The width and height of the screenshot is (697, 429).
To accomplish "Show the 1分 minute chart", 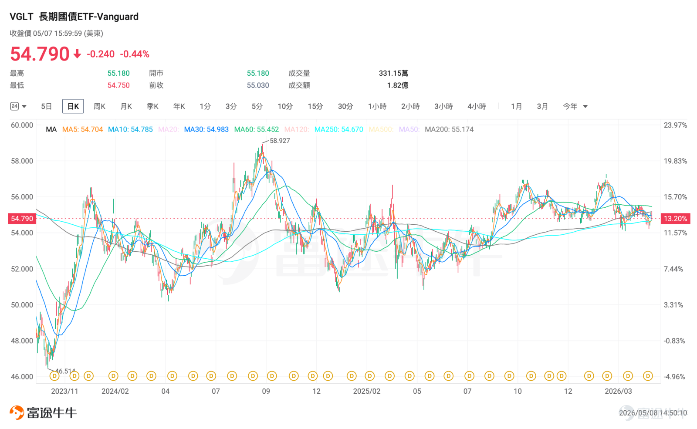I will [205, 106].
